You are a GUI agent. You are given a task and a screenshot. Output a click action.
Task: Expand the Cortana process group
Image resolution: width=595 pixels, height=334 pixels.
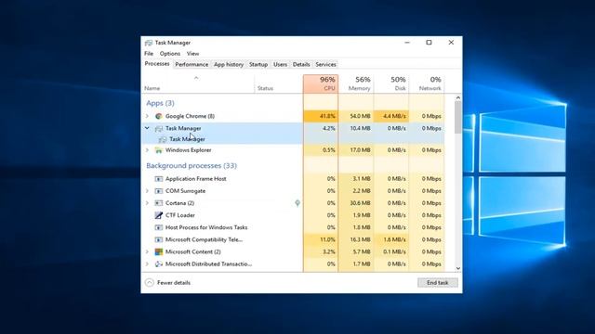[x=147, y=203]
